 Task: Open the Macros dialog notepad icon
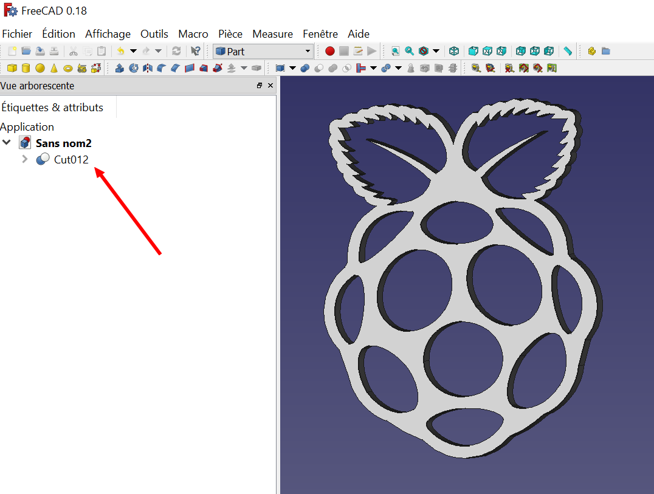click(358, 51)
